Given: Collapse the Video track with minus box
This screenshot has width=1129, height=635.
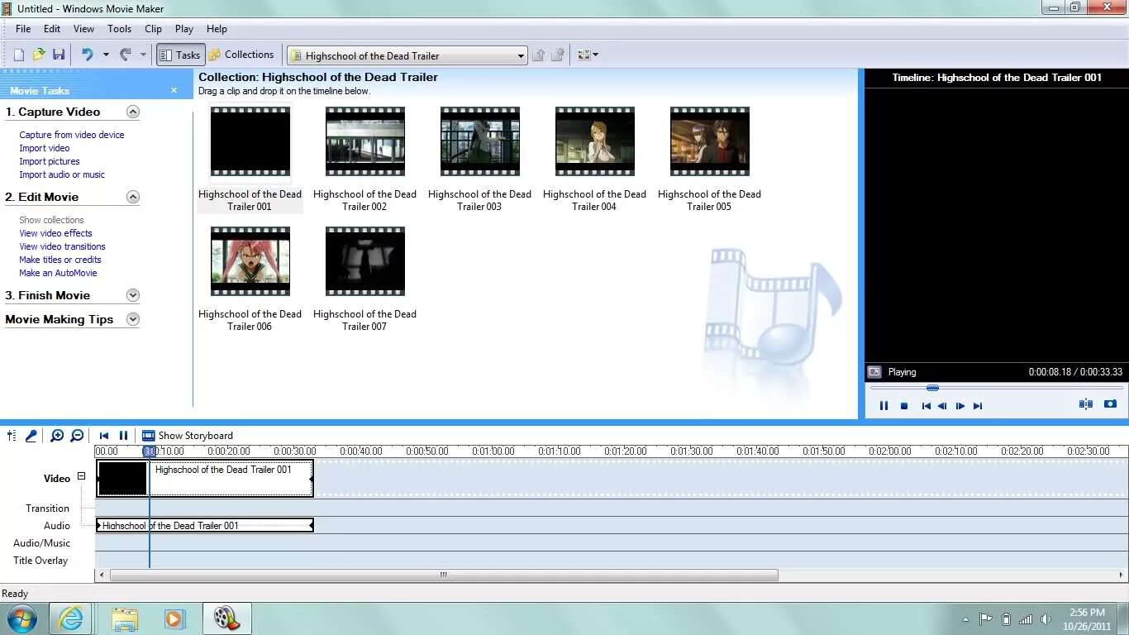Looking at the screenshot, I should 81,476.
